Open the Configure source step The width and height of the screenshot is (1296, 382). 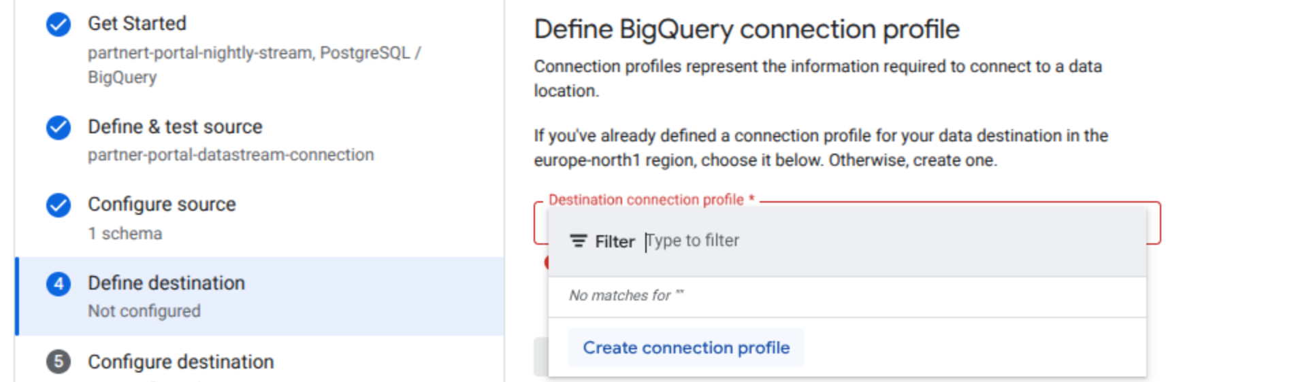[162, 204]
